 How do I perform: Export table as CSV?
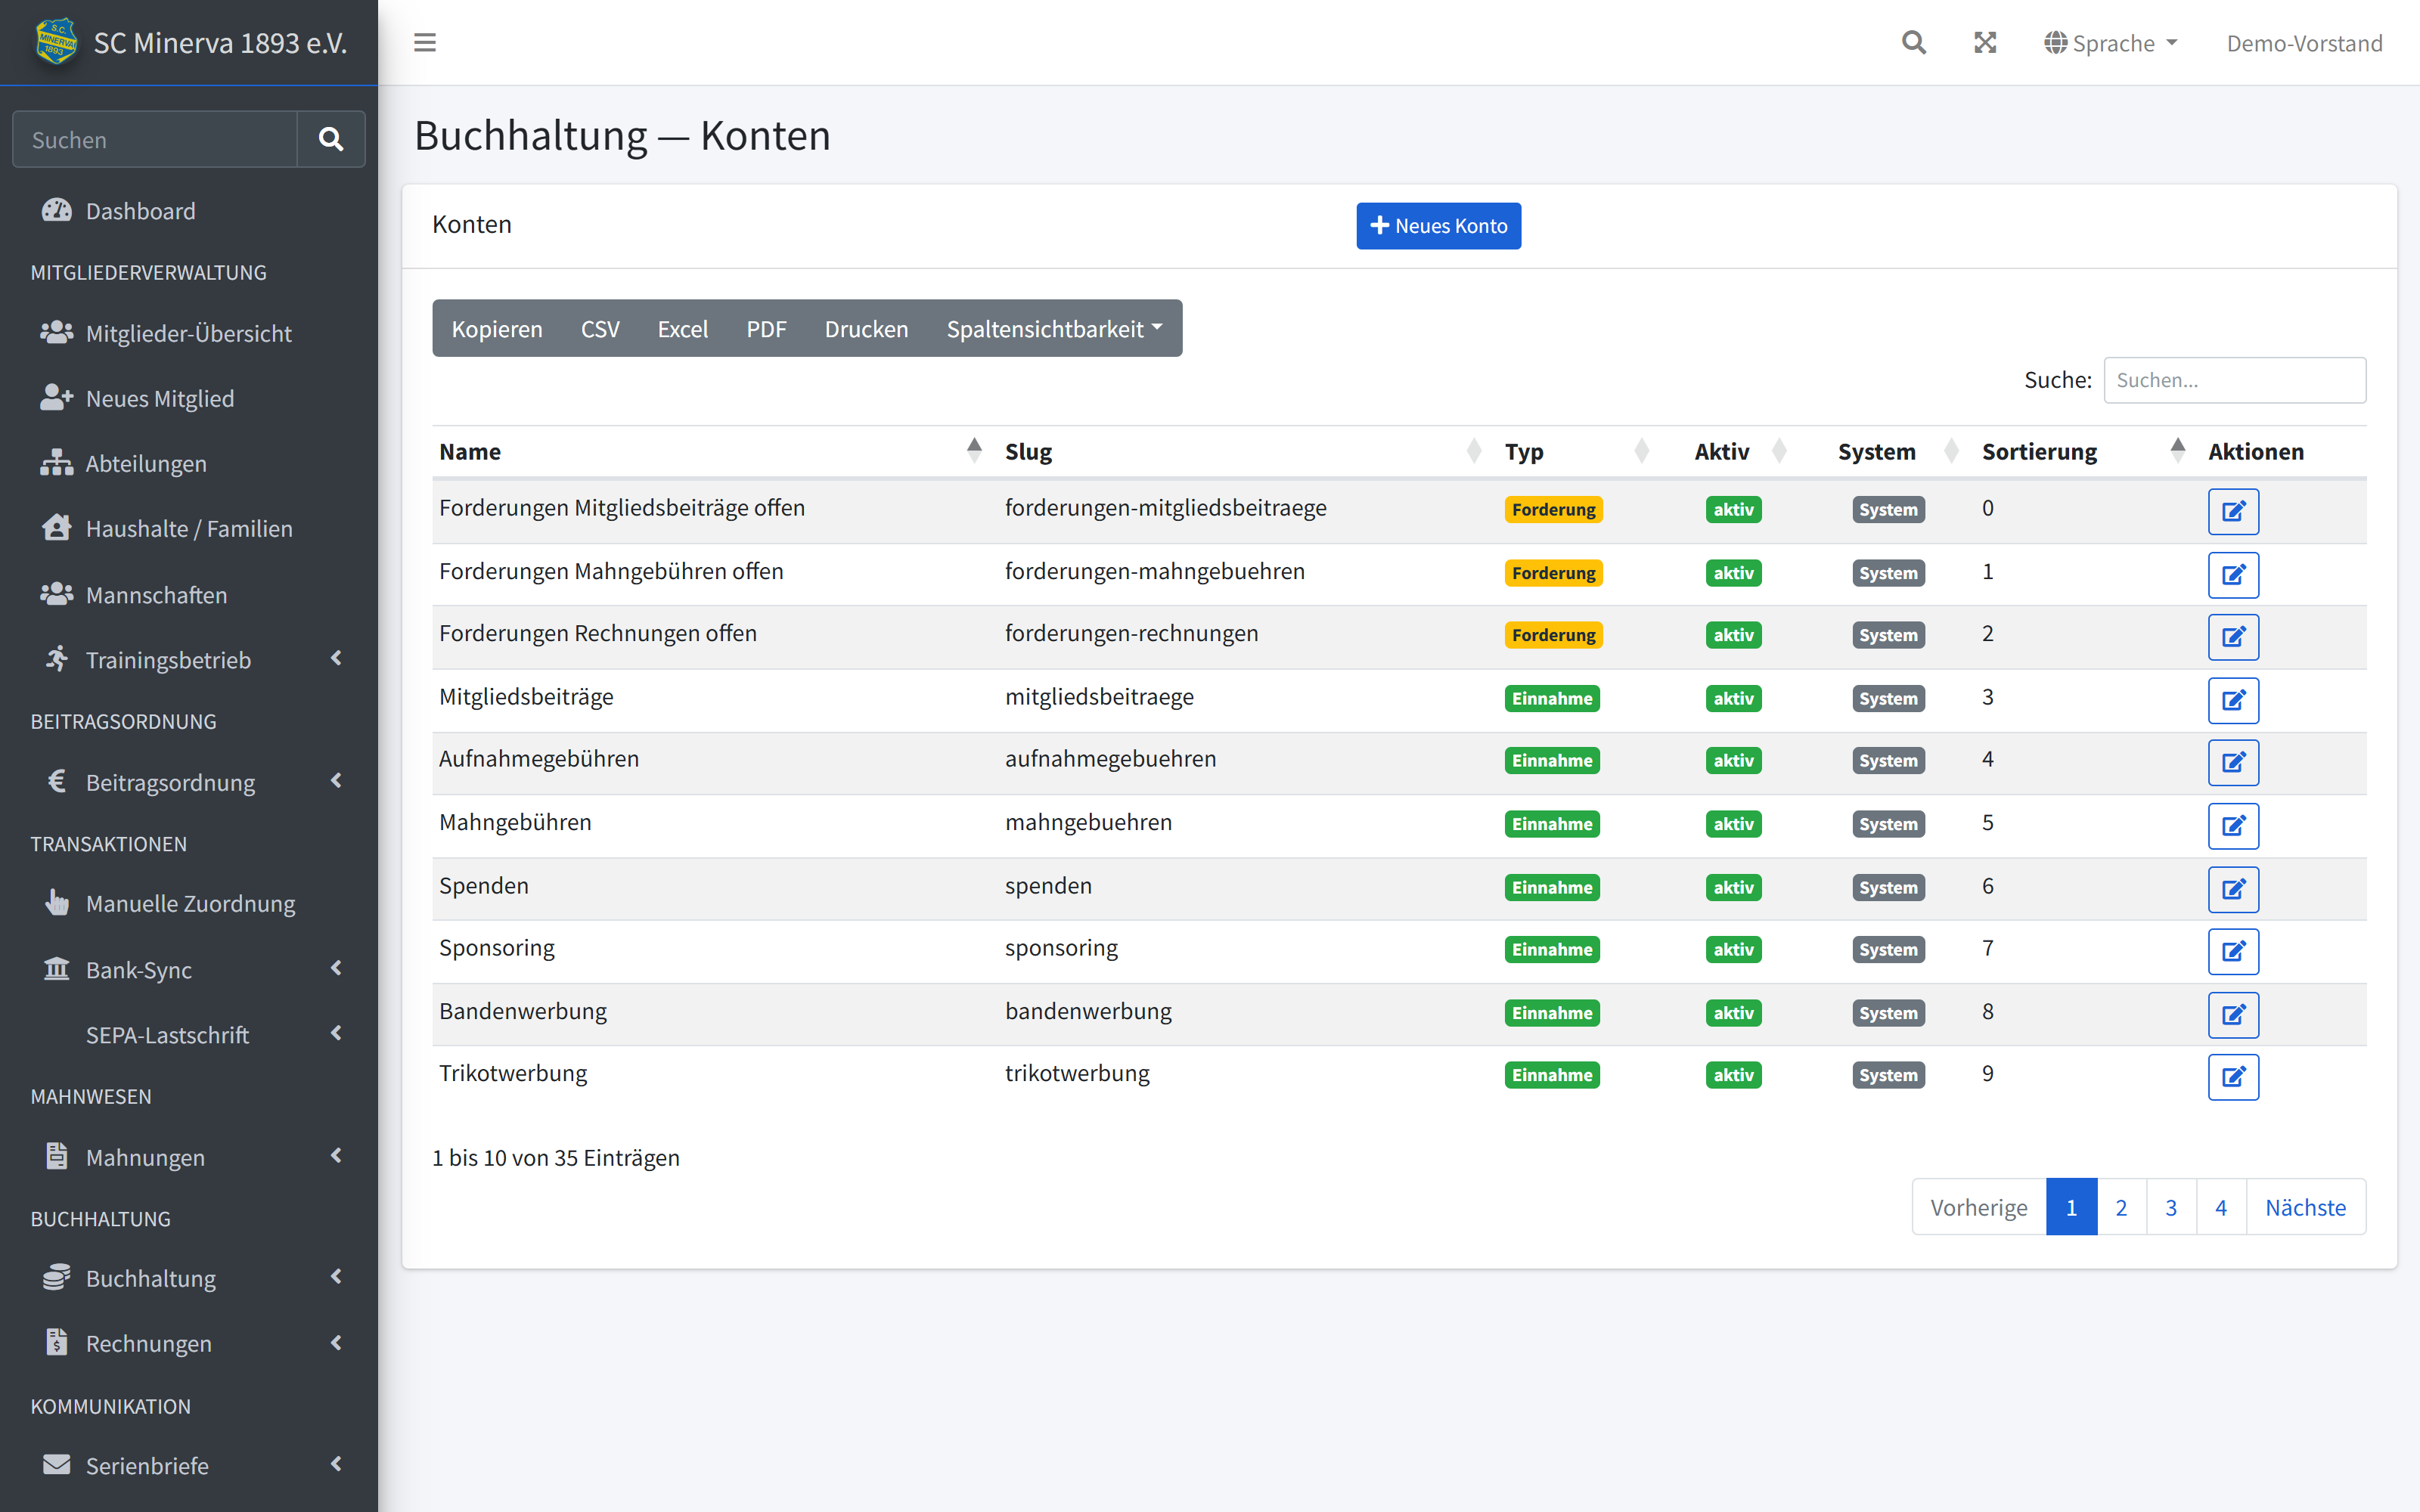(x=600, y=328)
